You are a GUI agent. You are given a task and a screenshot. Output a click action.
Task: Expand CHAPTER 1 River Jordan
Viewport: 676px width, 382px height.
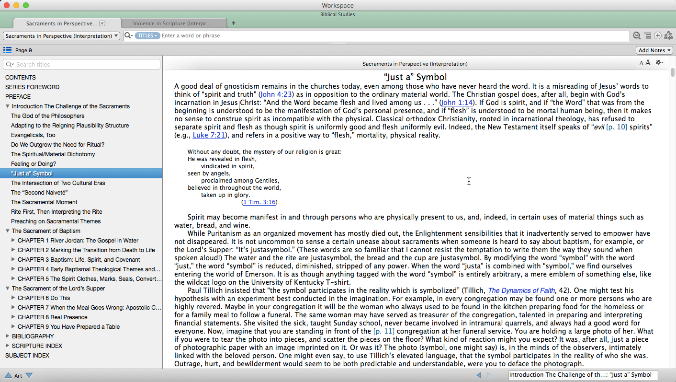pos(13,241)
